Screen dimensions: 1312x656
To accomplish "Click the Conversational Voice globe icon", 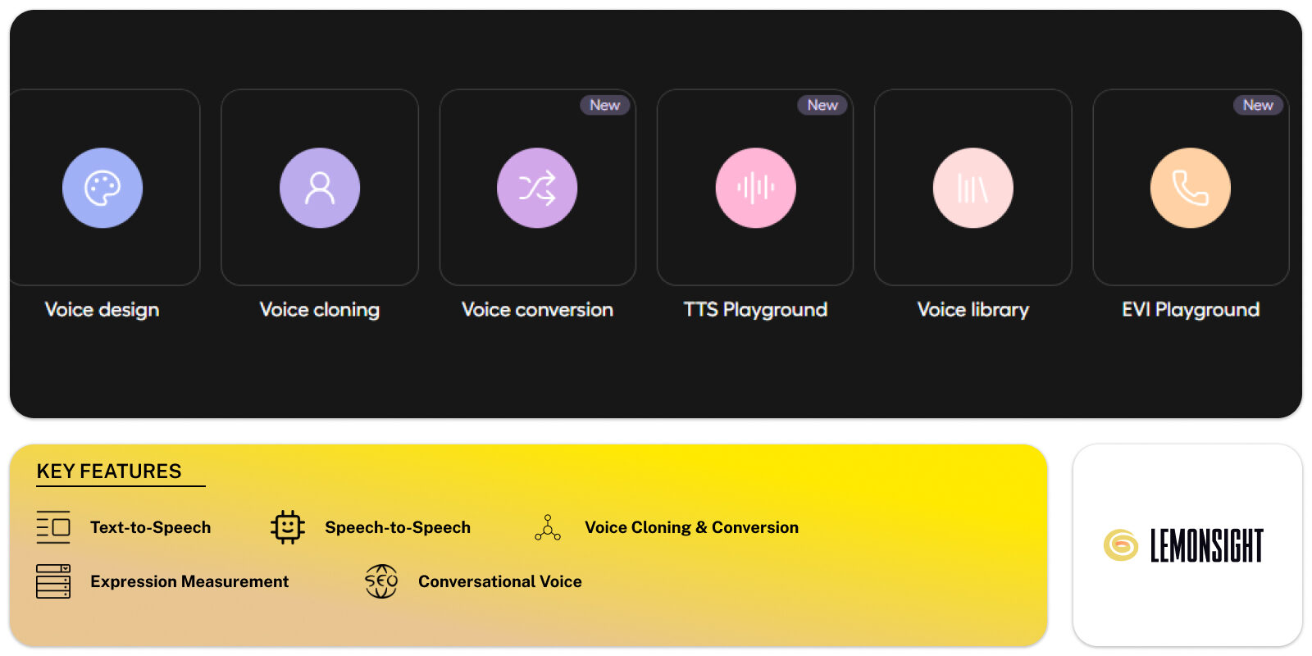I will click(x=381, y=581).
